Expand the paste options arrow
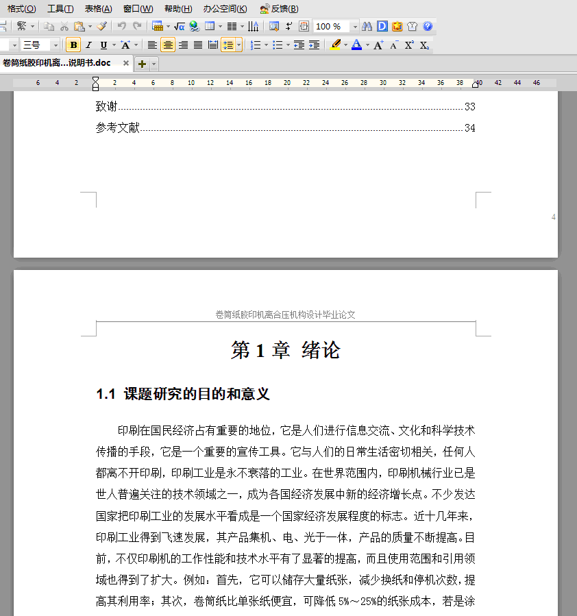This screenshot has width=577, height=616. tap(90, 26)
